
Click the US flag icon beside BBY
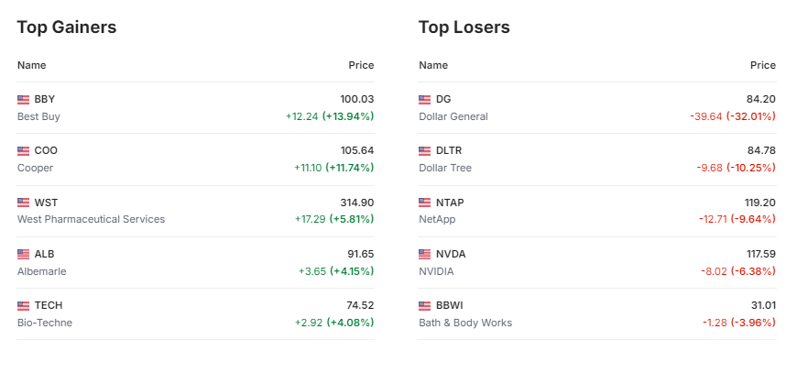click(x=23, y=99)
